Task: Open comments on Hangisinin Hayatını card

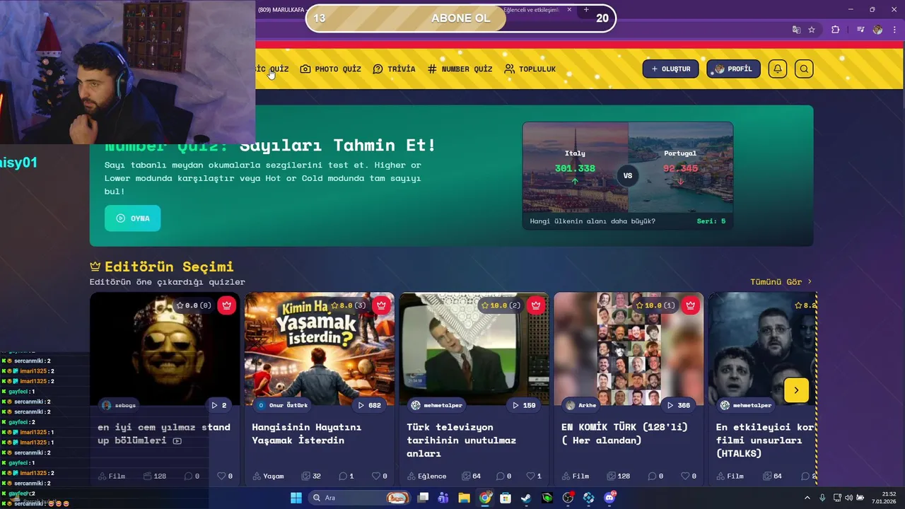Action: pos(346,476)
